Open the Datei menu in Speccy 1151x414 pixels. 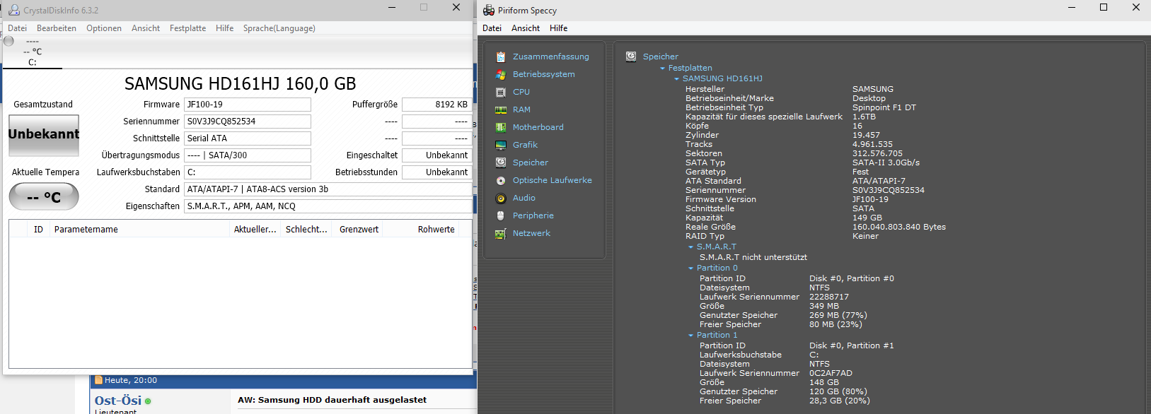click(x=492, y=28)
